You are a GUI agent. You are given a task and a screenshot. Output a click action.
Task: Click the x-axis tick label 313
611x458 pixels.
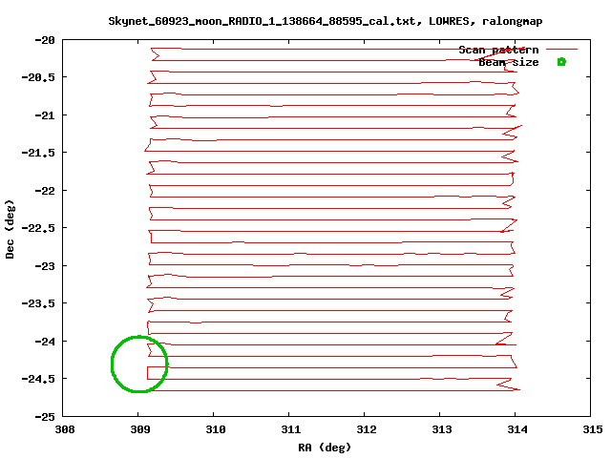442,429
